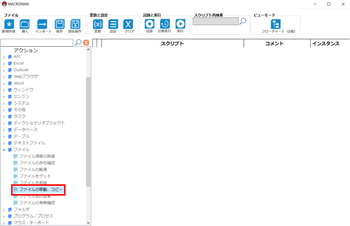The image size is (350, 226).
Task: Click the MACROMAN title bar logo
Action: pyautogui.click(x=4, y=4)
